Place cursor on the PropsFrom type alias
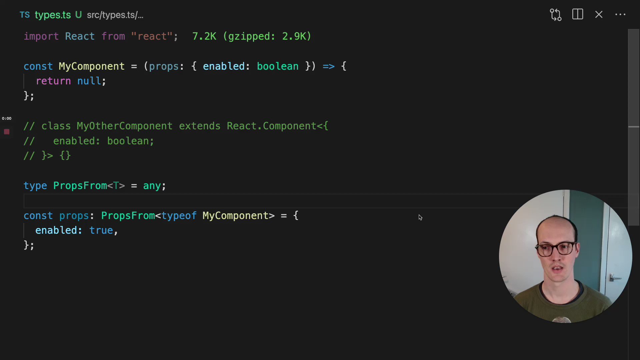Image resolution: width=640 pixels, height=360 pixels. 80,186
